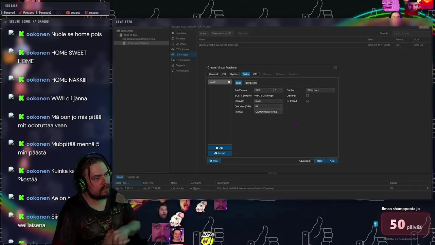Open the Cache Write back dropdown
435x245 pixels.
click(x=320, y=90)
